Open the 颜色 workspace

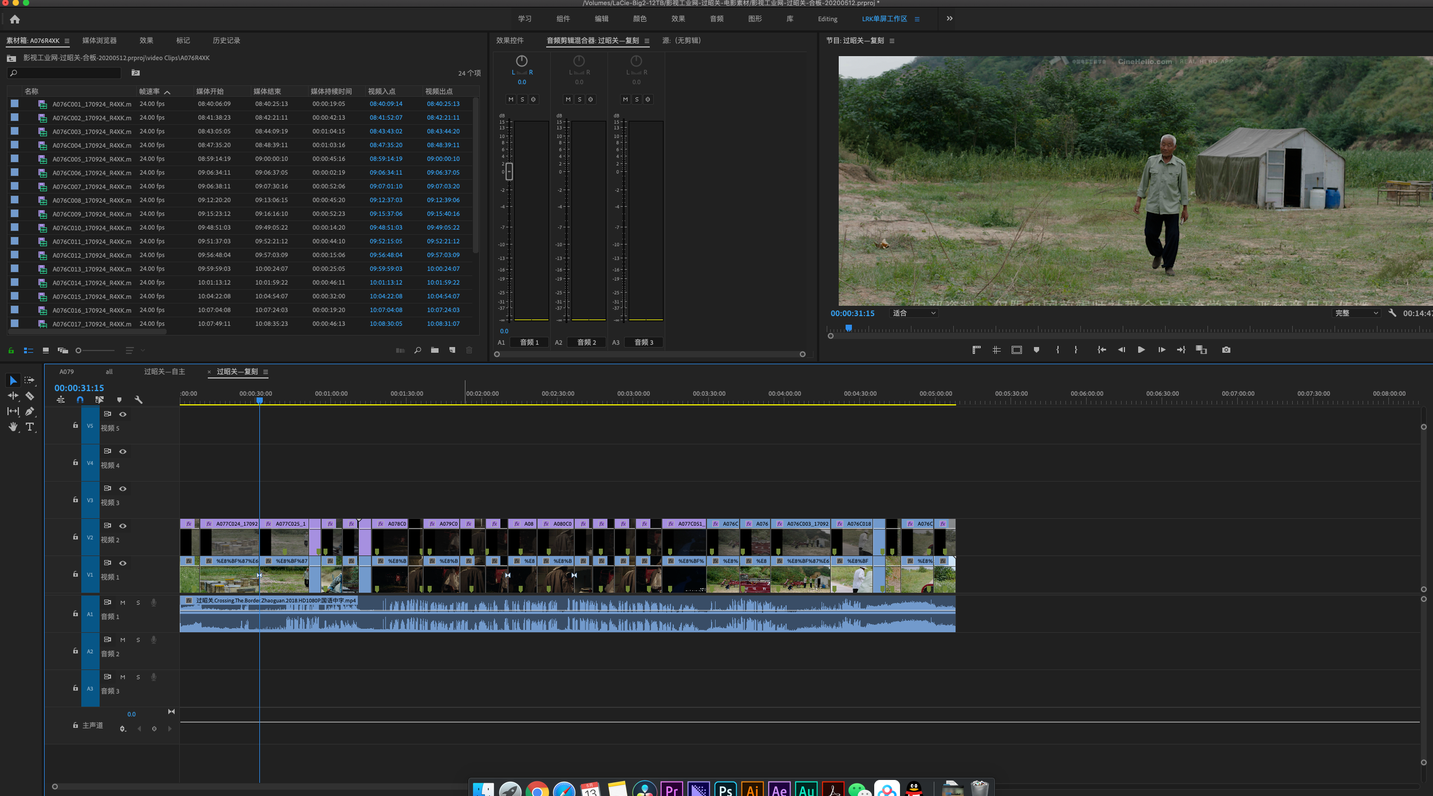pos(639,19)
